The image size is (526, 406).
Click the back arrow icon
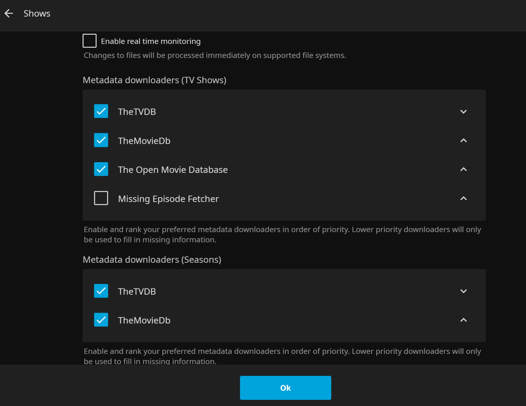9,14
